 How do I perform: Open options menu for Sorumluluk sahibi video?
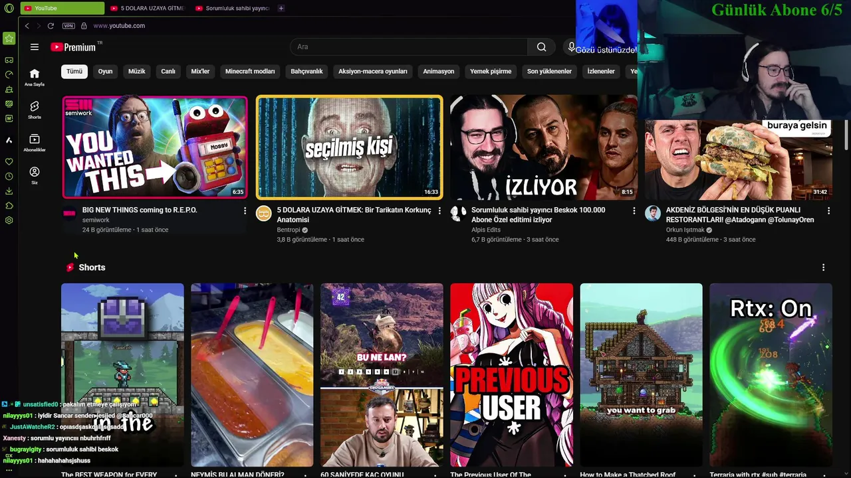coord(634,210)
